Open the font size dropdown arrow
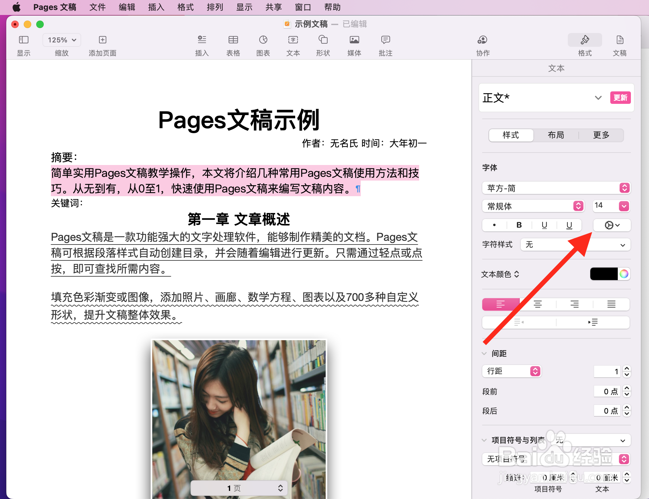Viewport: 649px width, 499px height. pos(624,206)
